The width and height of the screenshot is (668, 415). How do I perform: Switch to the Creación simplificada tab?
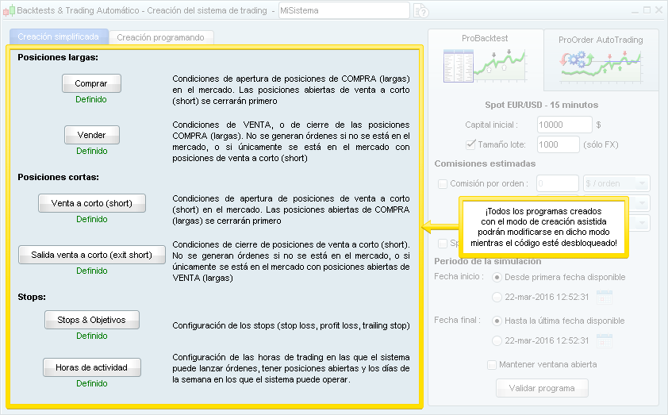point(59,37)
